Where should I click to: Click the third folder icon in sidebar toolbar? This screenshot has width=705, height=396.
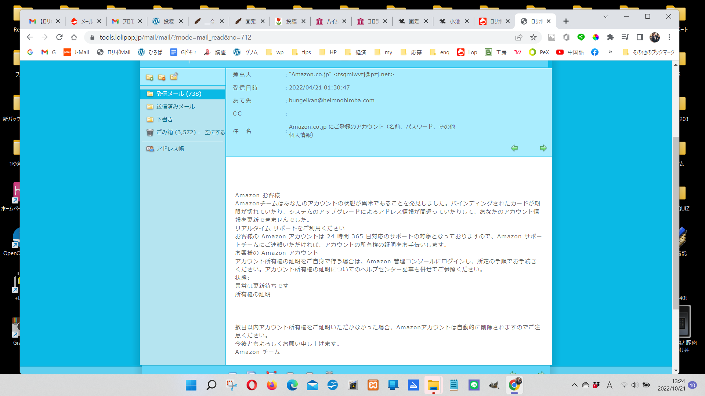(174, 76)
